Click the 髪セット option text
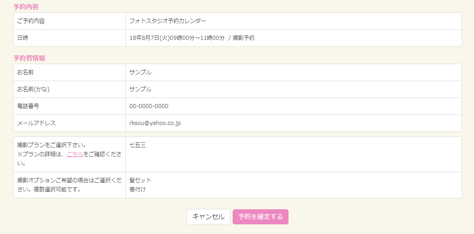Image resolution: width=474 pixels, height=234 pixels. pos(141,180)
